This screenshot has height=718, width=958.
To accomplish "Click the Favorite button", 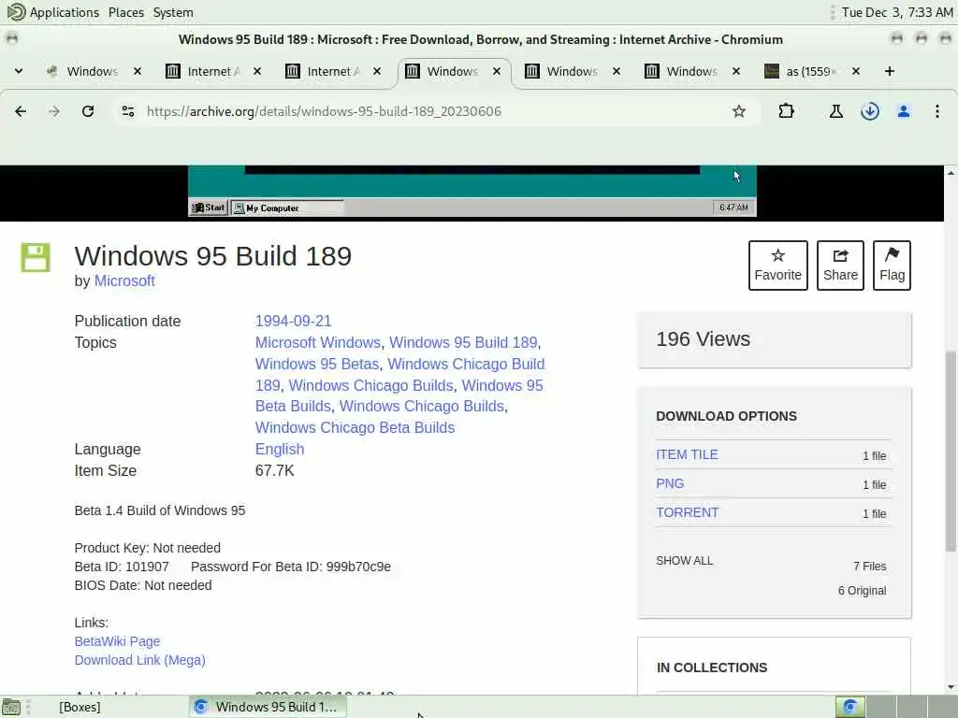I will pyautogui.click(x=777, y=265).
